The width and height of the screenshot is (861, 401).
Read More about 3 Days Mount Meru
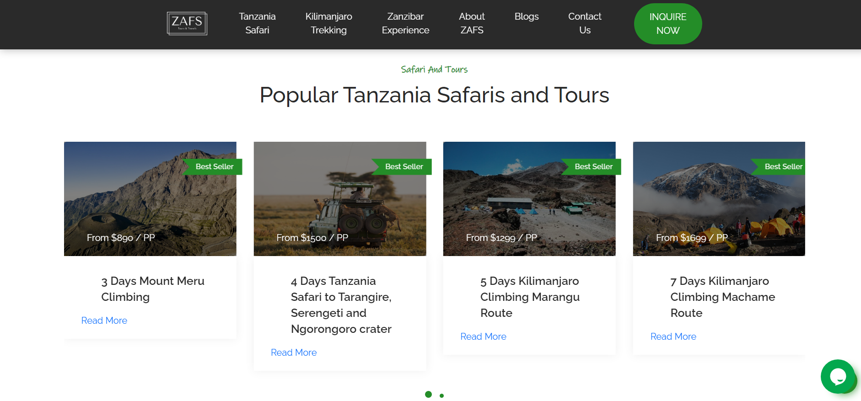[104, 321]
